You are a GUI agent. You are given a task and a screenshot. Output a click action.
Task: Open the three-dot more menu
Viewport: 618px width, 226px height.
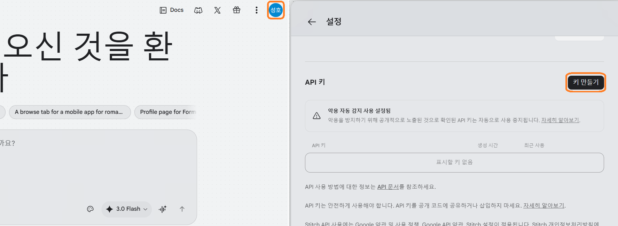click(x=257, y=10)
